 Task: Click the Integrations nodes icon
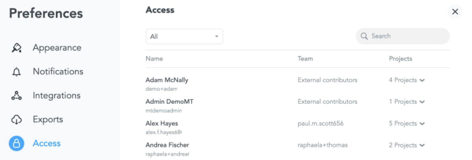16,96
